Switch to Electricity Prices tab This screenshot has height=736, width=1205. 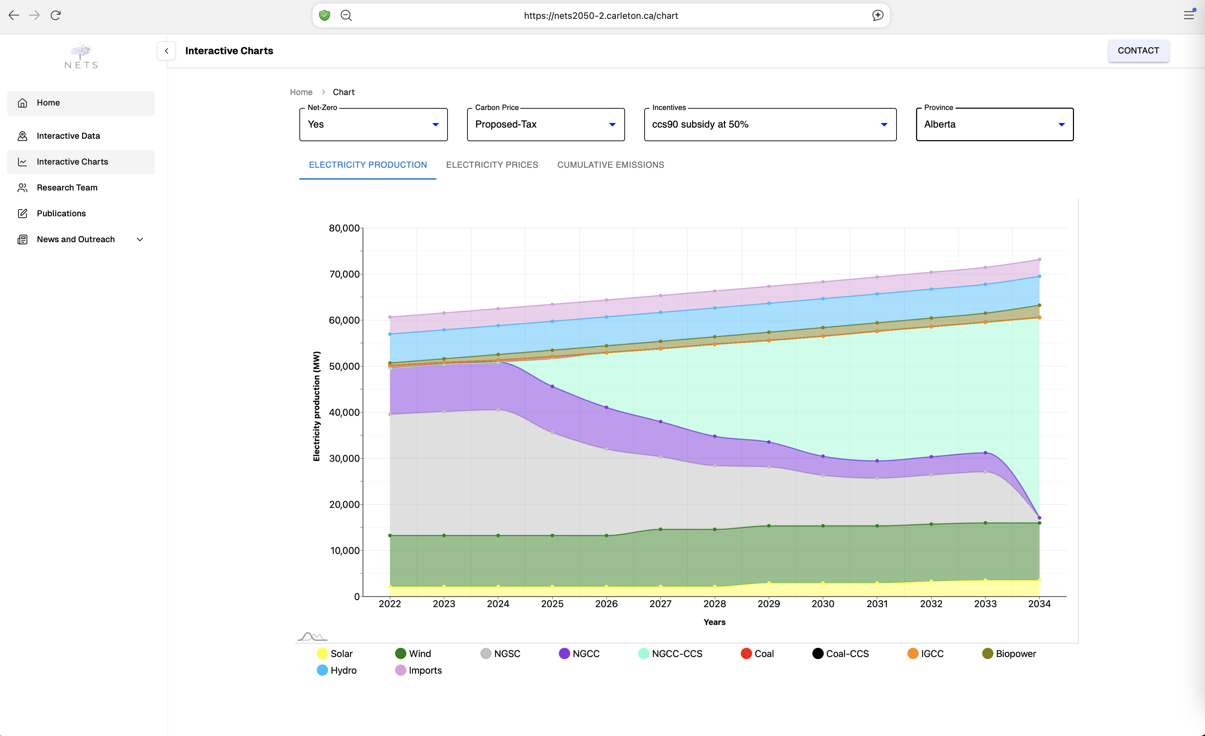pos(492,165)
